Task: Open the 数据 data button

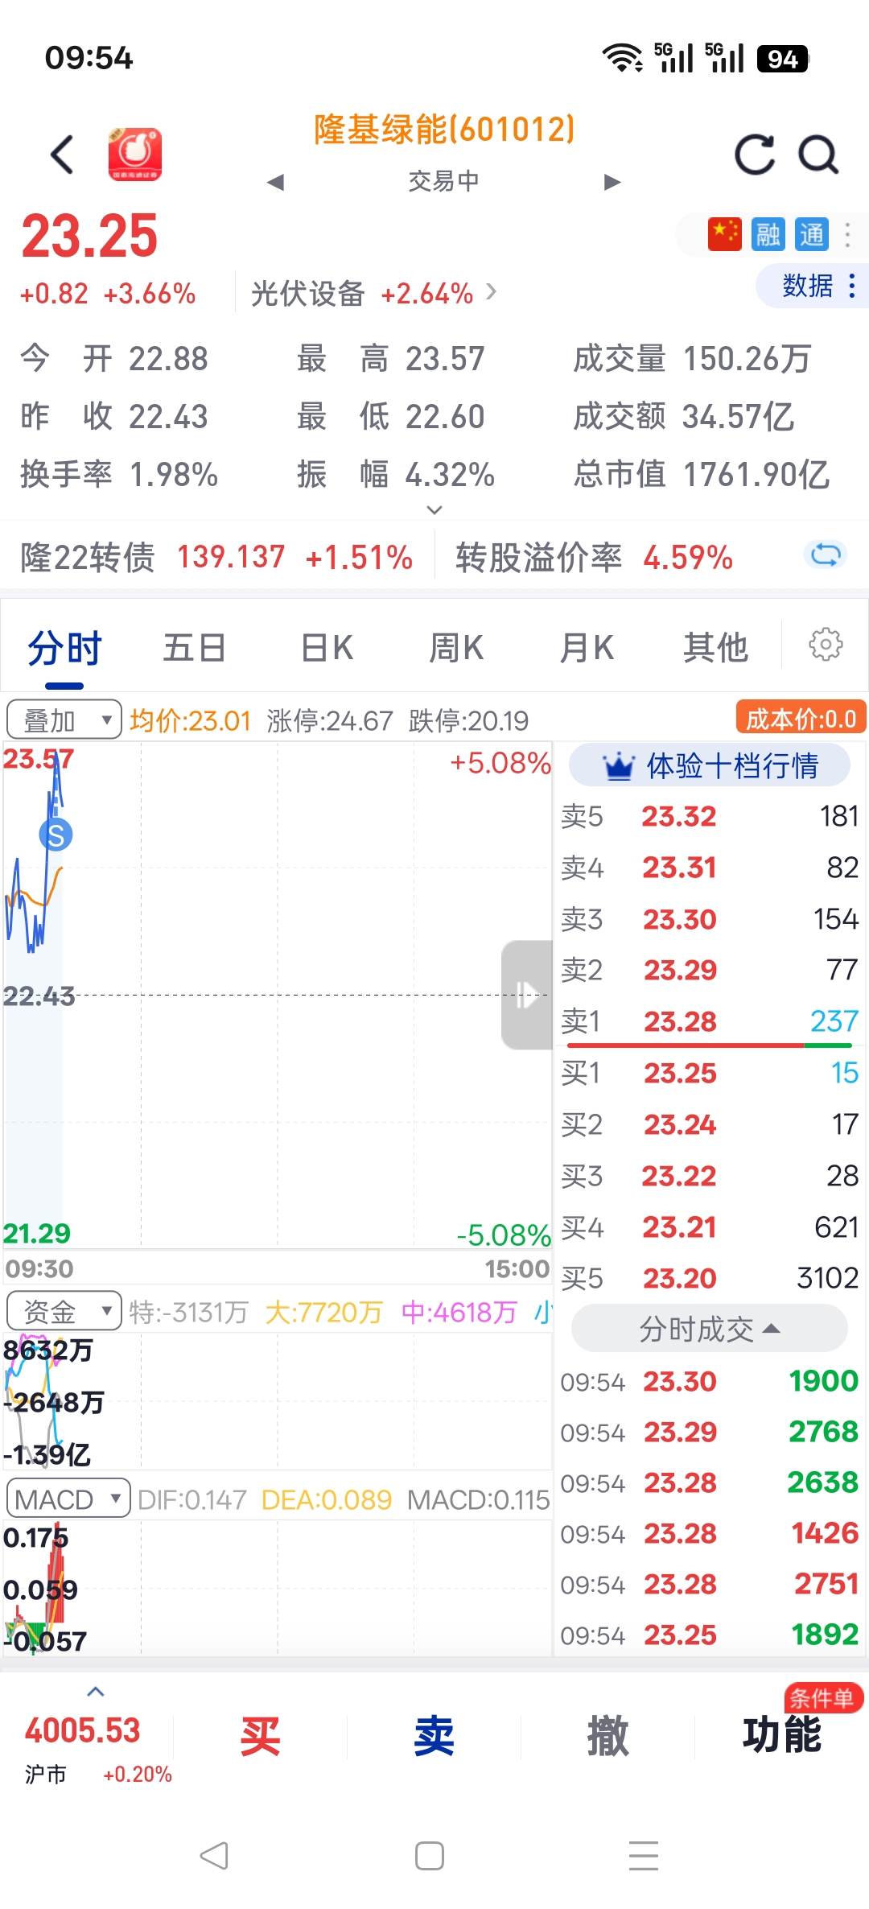Action: (x=813, y=286)
